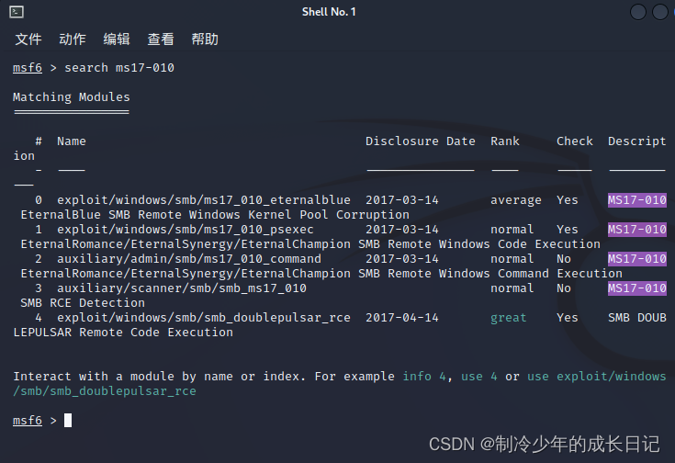The height and width of the screenshot is (463, 675).
Task: Click the first round window control button
Action: [x=638, y=12]
